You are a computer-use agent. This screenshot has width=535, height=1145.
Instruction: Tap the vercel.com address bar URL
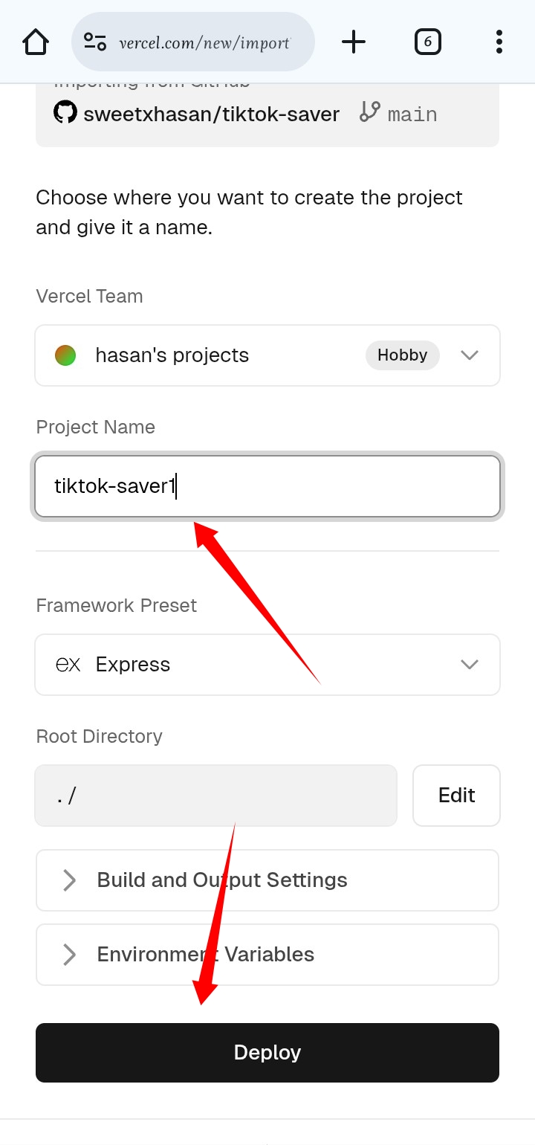(x=204, y=42)
